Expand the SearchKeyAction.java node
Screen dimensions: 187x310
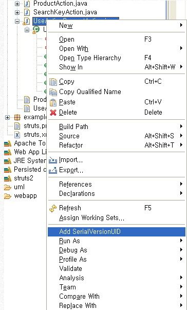pyautogui.click(x=17, y=12)
